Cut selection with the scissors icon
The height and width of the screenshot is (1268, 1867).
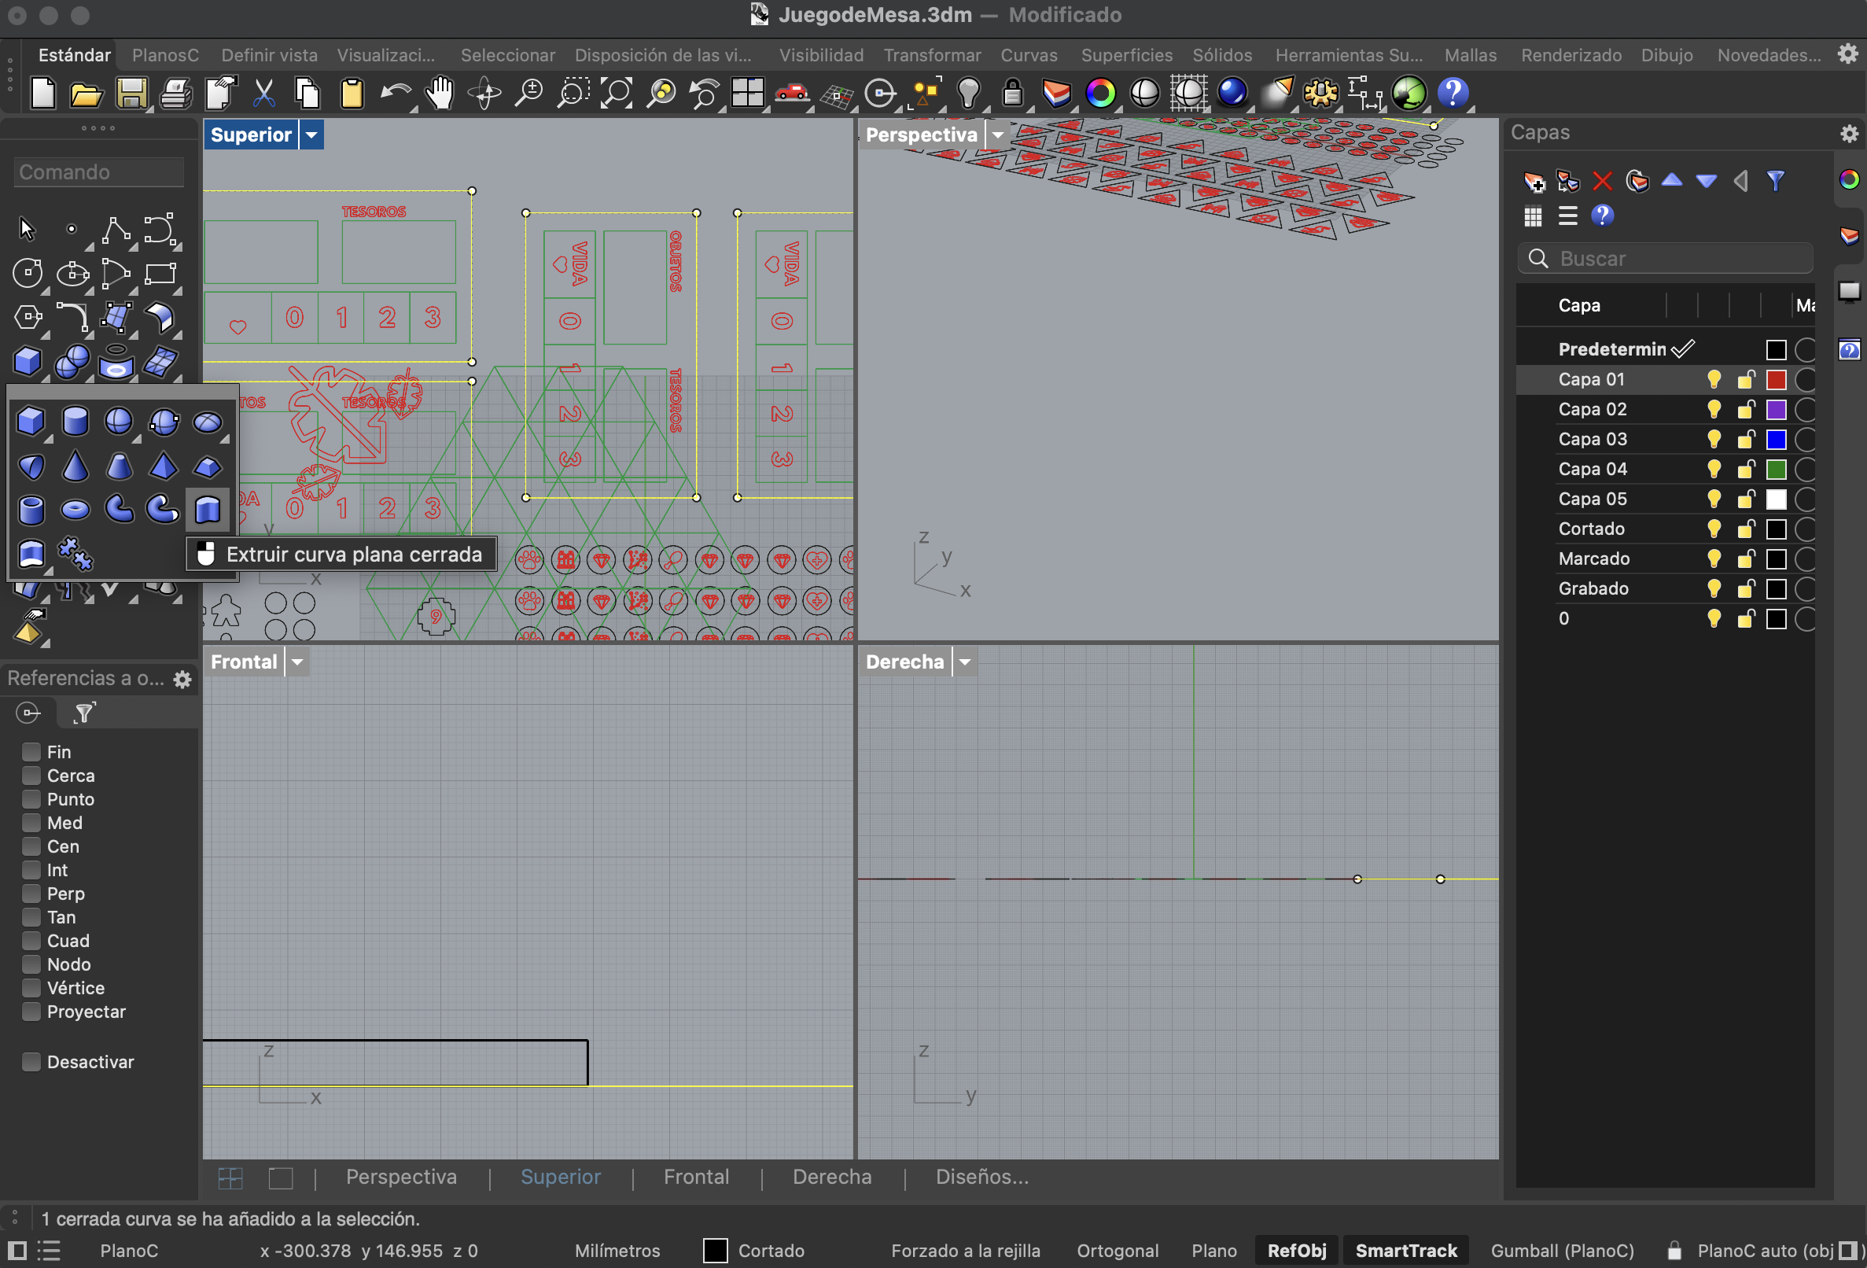pos(263,93)
